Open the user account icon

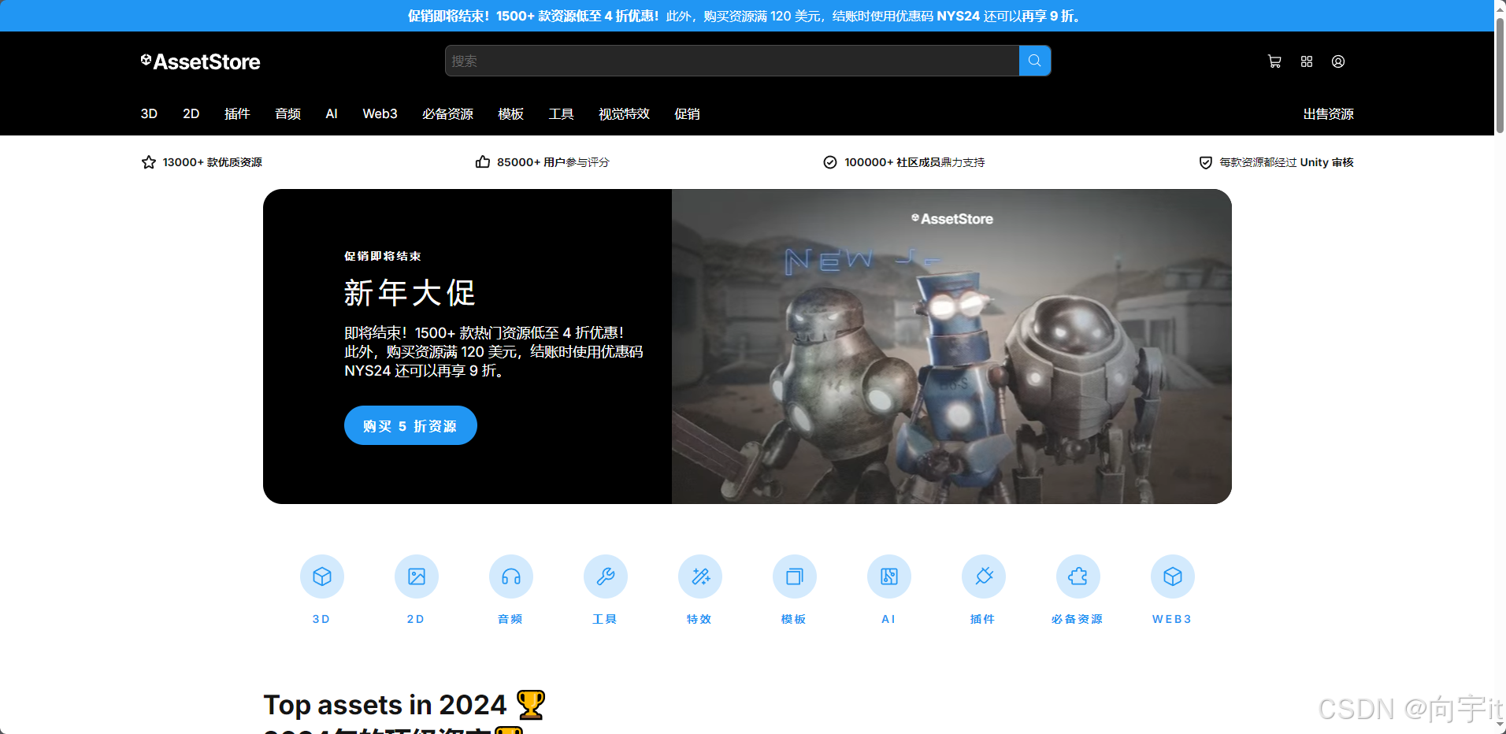pyautogui.click(x=1338, y=61)
